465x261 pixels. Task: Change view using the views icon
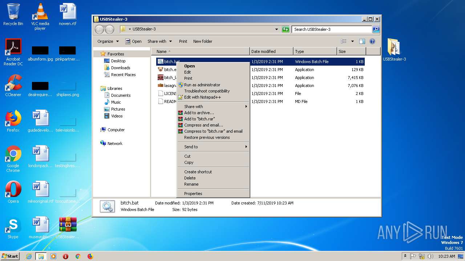coord(344,41)
